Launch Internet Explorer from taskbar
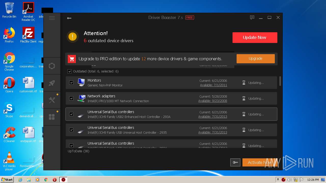This screenshot has height=183, width=326. coord(20,180)
